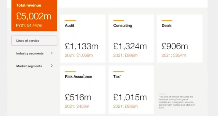The width and height of the screenshot is (218, 116).
Task: Click the £516m Risk Assurance figure
Action: [78, 97]
